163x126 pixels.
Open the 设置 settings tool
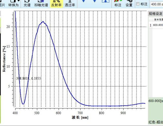coord(129,4)
